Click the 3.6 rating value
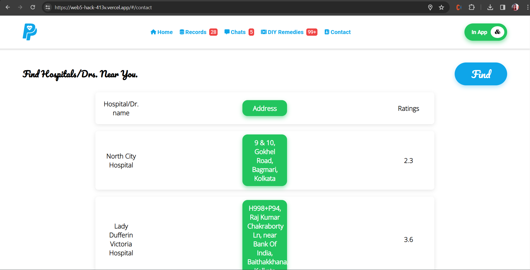The image size is (530, 270). point(408,240)
